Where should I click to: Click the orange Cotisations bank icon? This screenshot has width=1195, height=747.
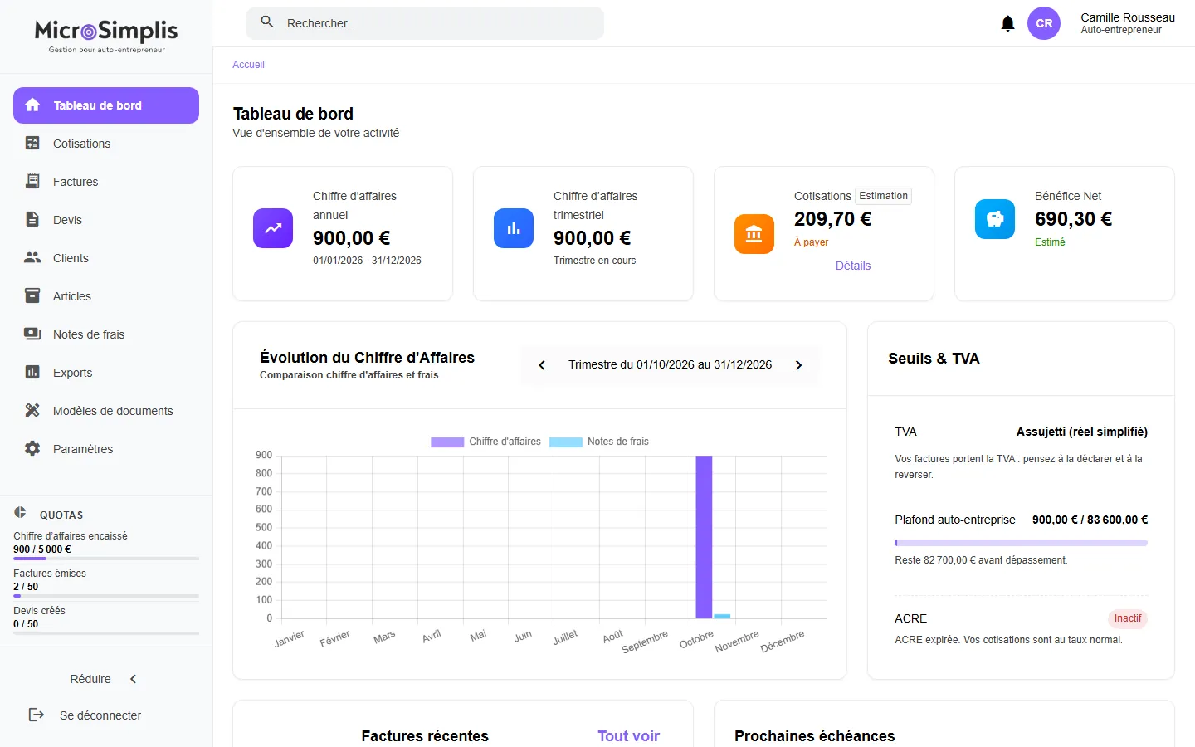(754, 234)
